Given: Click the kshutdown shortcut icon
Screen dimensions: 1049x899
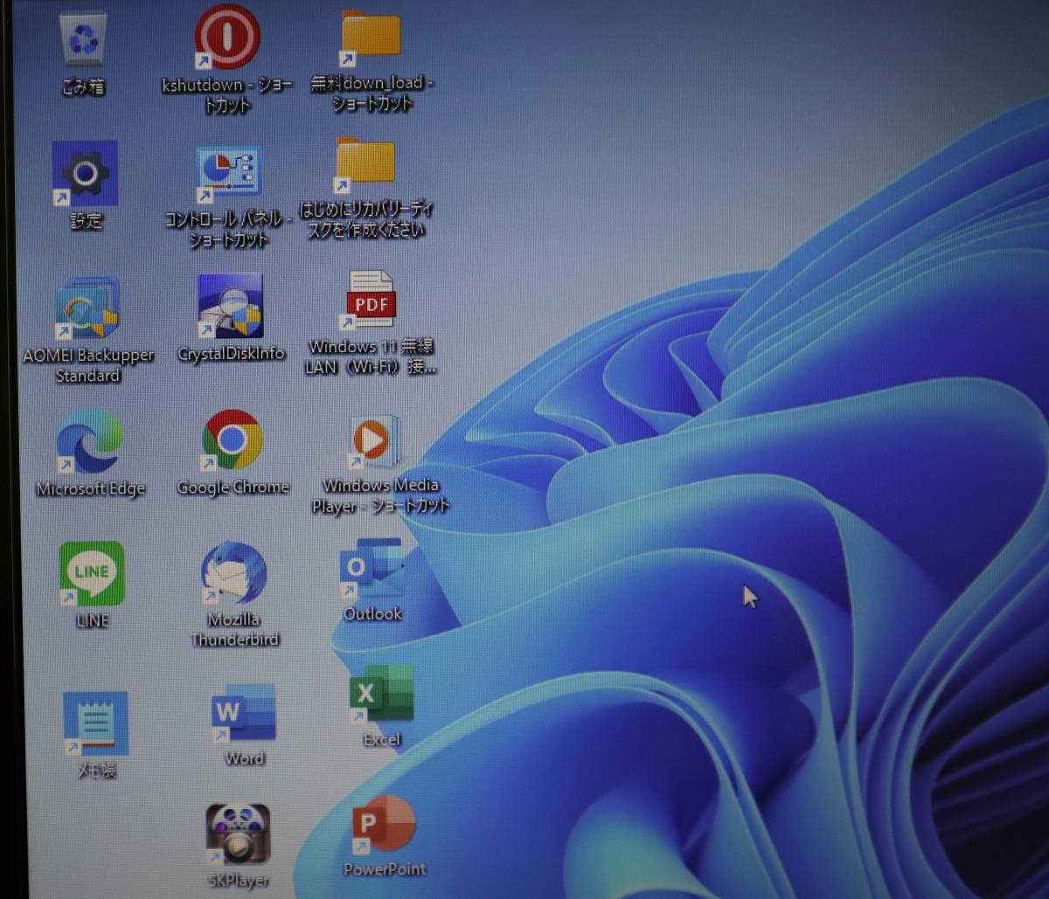Looking at the screenshot, I should 226,37.
